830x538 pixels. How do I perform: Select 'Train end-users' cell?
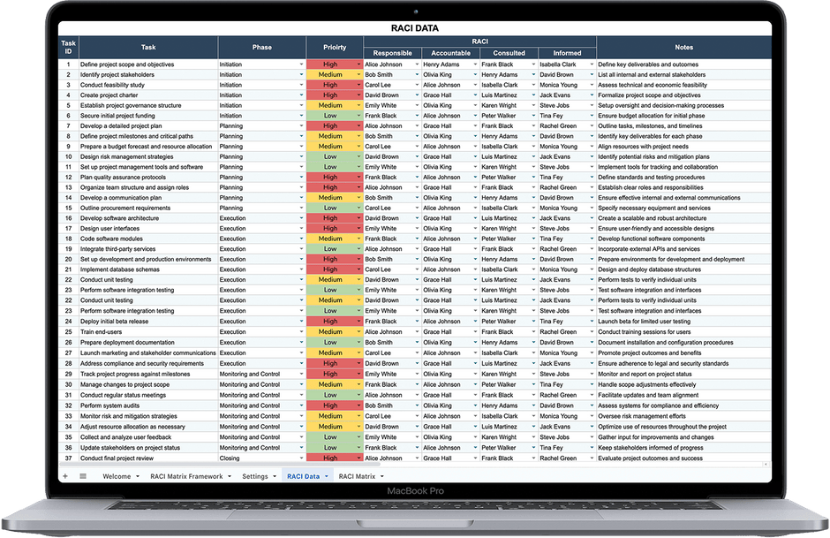(148, 332)
